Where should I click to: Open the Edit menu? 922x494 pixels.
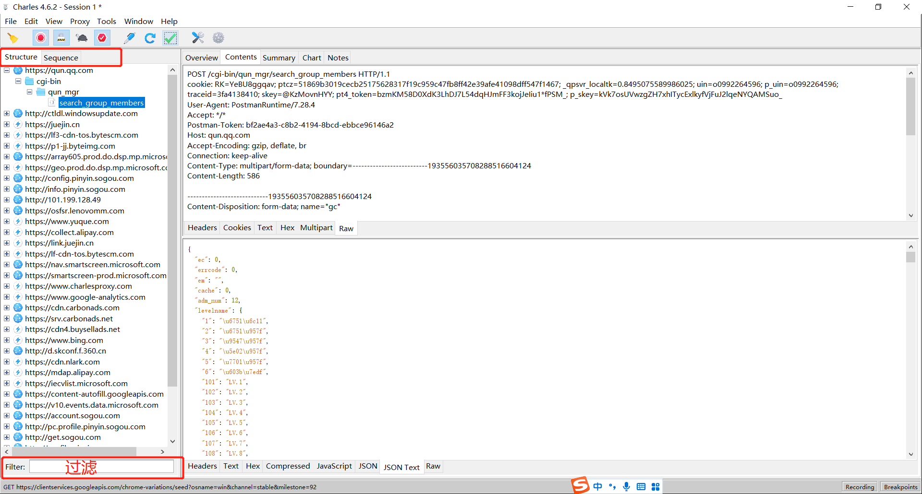pos(31,21)
